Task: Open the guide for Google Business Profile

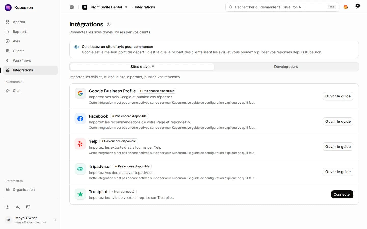Action: click(x=338, y=96)
